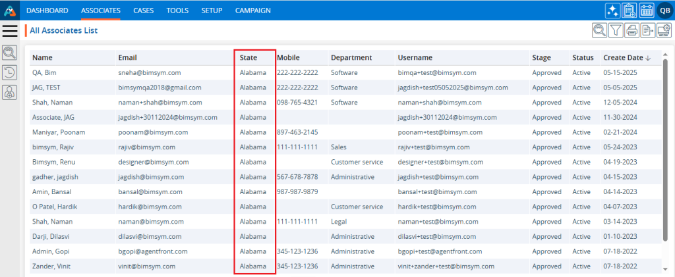Click the add task clipboard icon
This screenshot has width=675, height=277.
point(629,10)
